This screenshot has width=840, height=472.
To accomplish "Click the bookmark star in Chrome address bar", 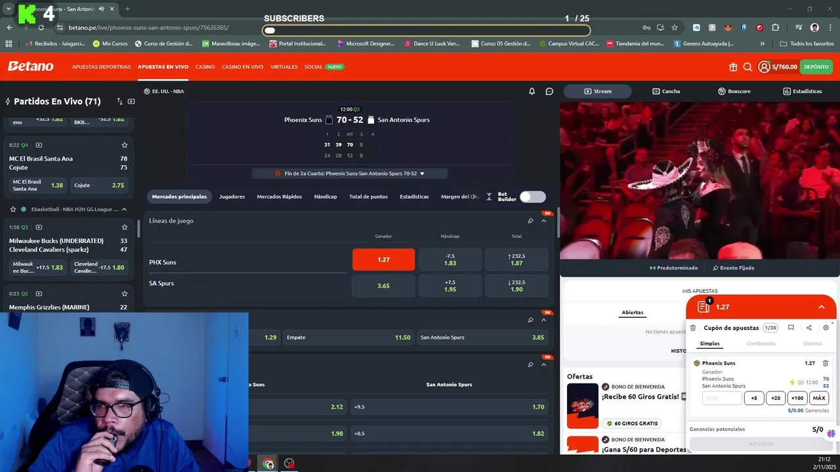I will click(675, 28).
